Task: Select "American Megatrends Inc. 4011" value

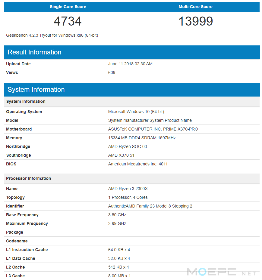Action: click(138, 164)
